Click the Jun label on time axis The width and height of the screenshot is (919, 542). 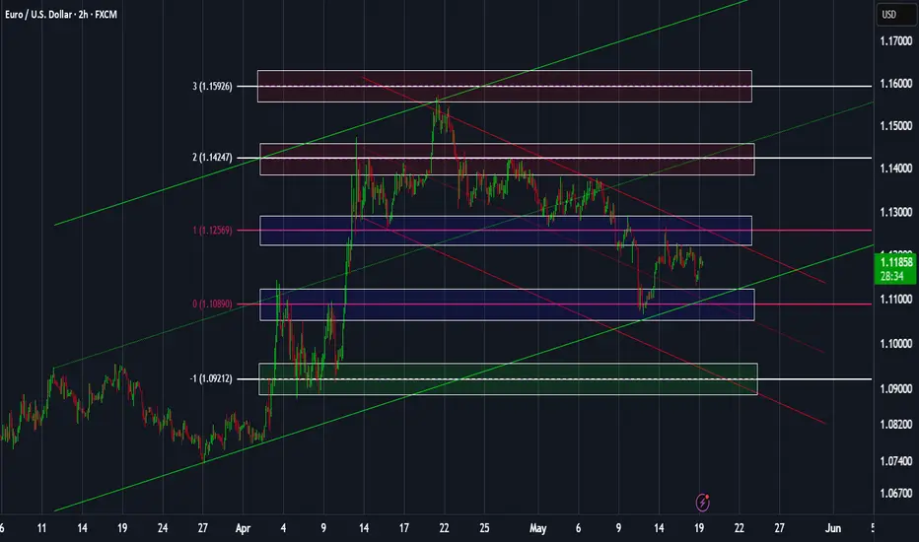(833, 528)
